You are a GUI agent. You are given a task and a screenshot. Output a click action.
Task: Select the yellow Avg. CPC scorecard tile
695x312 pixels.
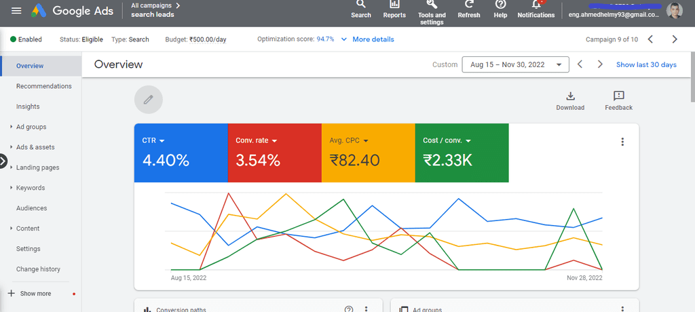tap(369, 153)
